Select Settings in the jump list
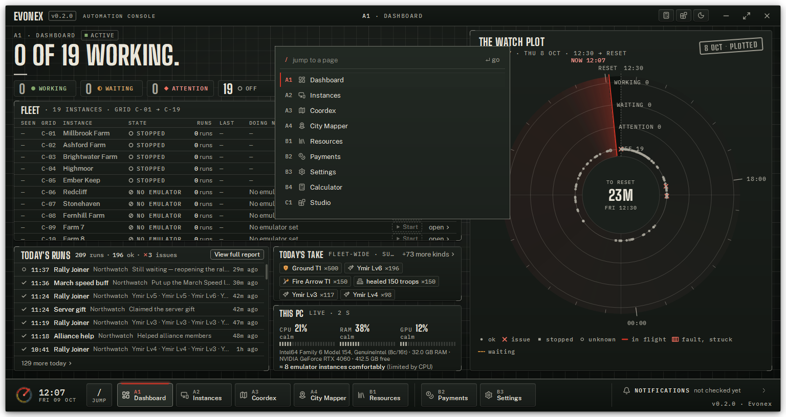This screenshot has height=417, width=786. (x=393, y=172)
